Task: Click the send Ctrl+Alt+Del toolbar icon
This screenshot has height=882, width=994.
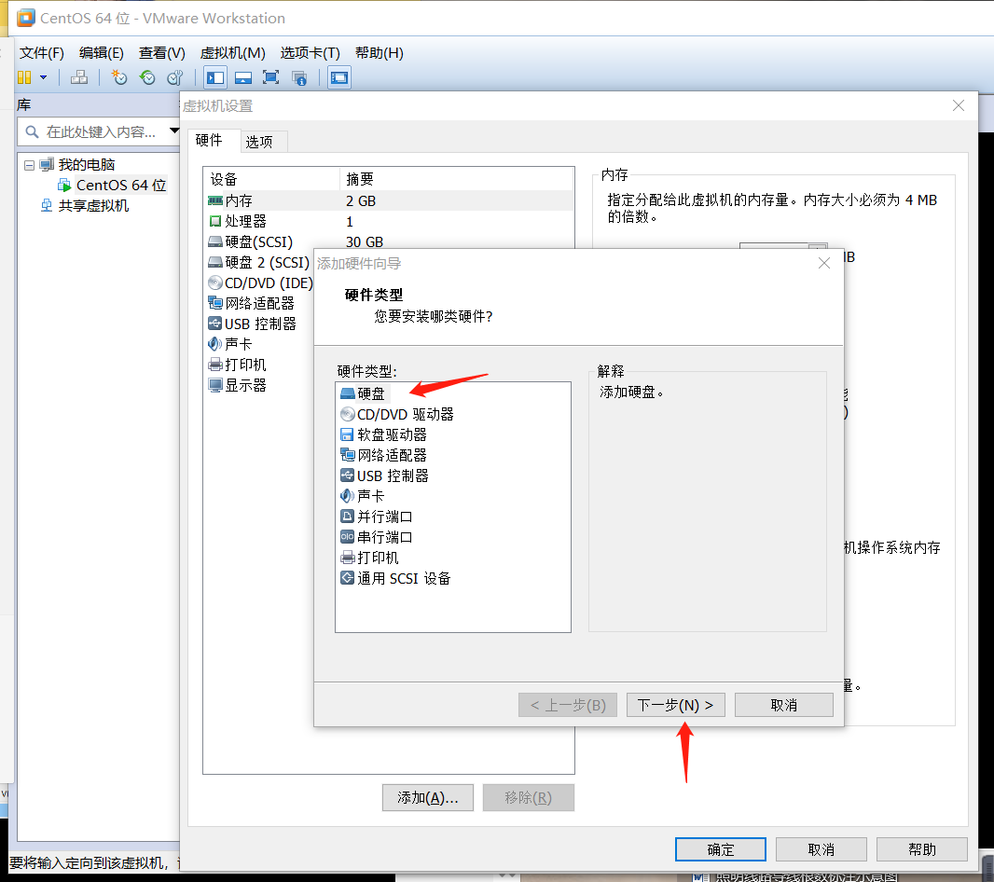Action: tap(79, 77)
